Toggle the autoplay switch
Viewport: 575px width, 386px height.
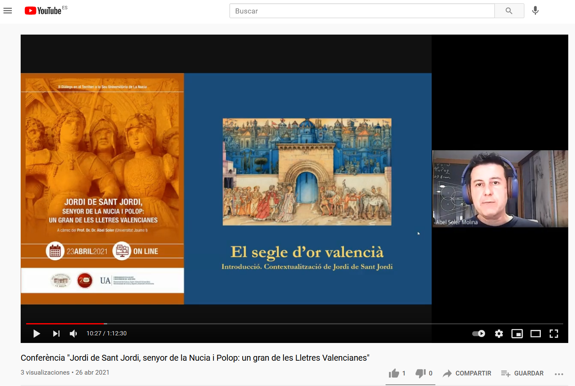[x=479, y=334]
